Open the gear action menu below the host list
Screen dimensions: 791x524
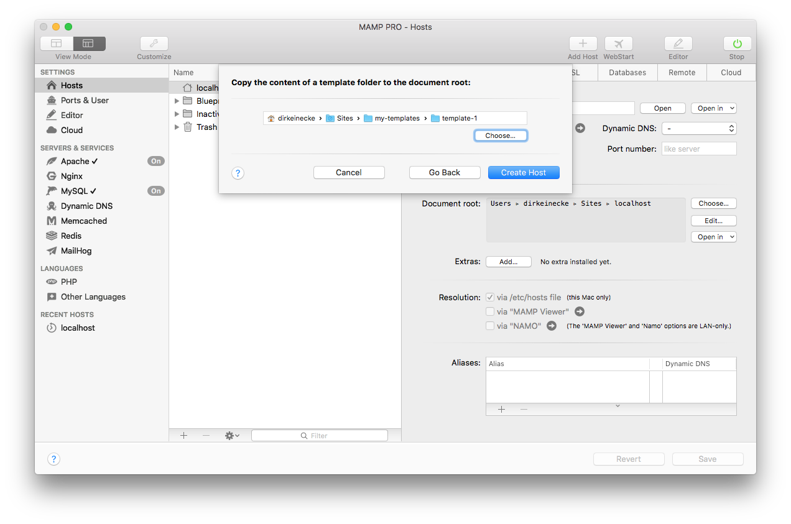click(231, 436)
